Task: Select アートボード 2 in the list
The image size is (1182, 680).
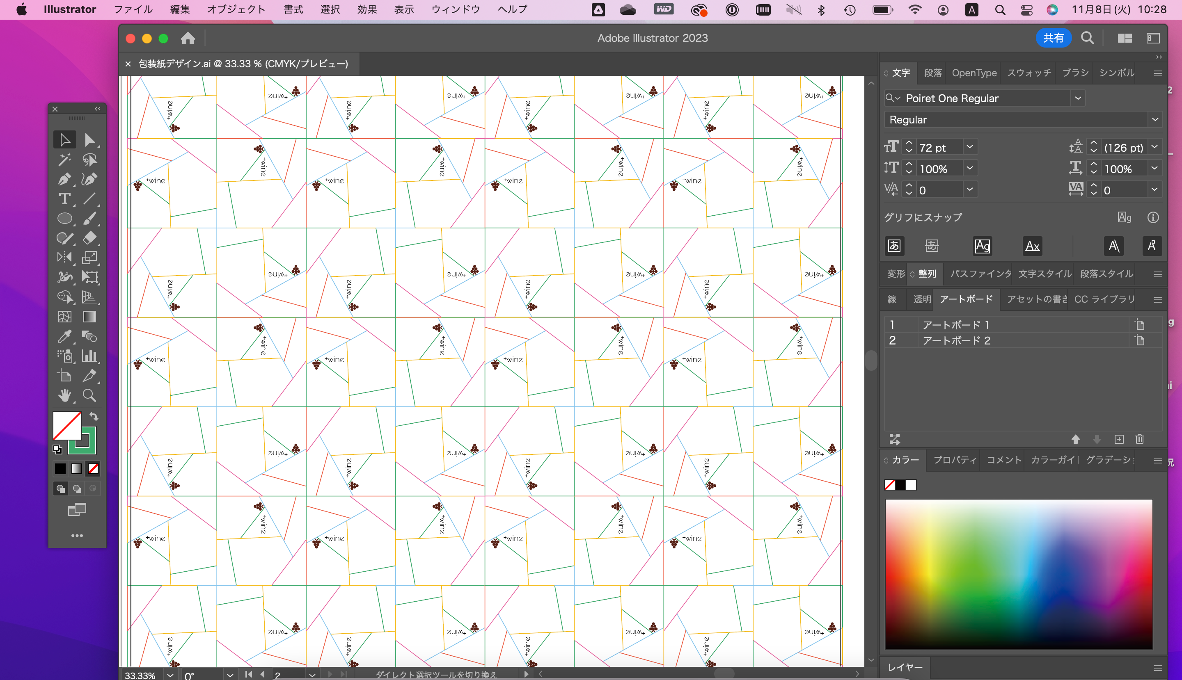Action: tap(956, 340)
